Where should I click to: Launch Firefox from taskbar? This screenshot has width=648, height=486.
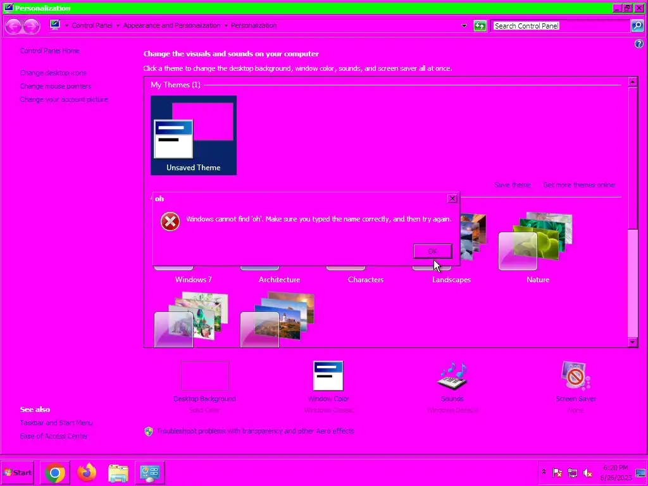click(x=86, y=472)
